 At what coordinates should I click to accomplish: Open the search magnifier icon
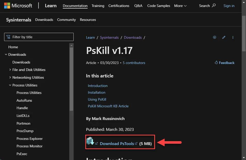click(214, 5)
